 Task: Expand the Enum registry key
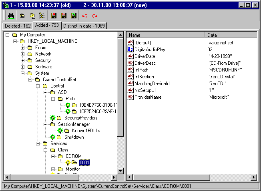pos(23,48)
